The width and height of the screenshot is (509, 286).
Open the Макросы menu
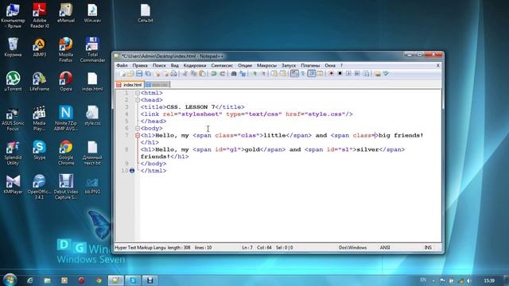coord(267,65)
